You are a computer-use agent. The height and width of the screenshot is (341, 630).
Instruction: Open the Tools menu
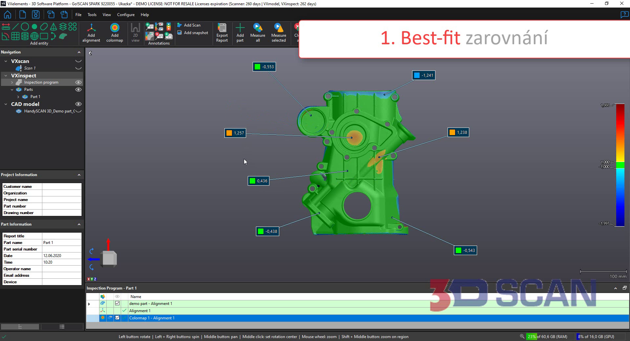click(92, 15)
